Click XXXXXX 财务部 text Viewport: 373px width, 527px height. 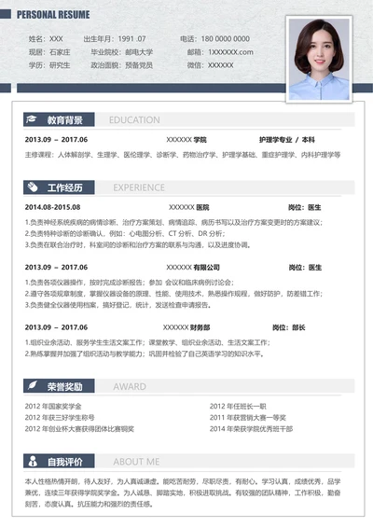pyautogui.click(x=186, y=327)
